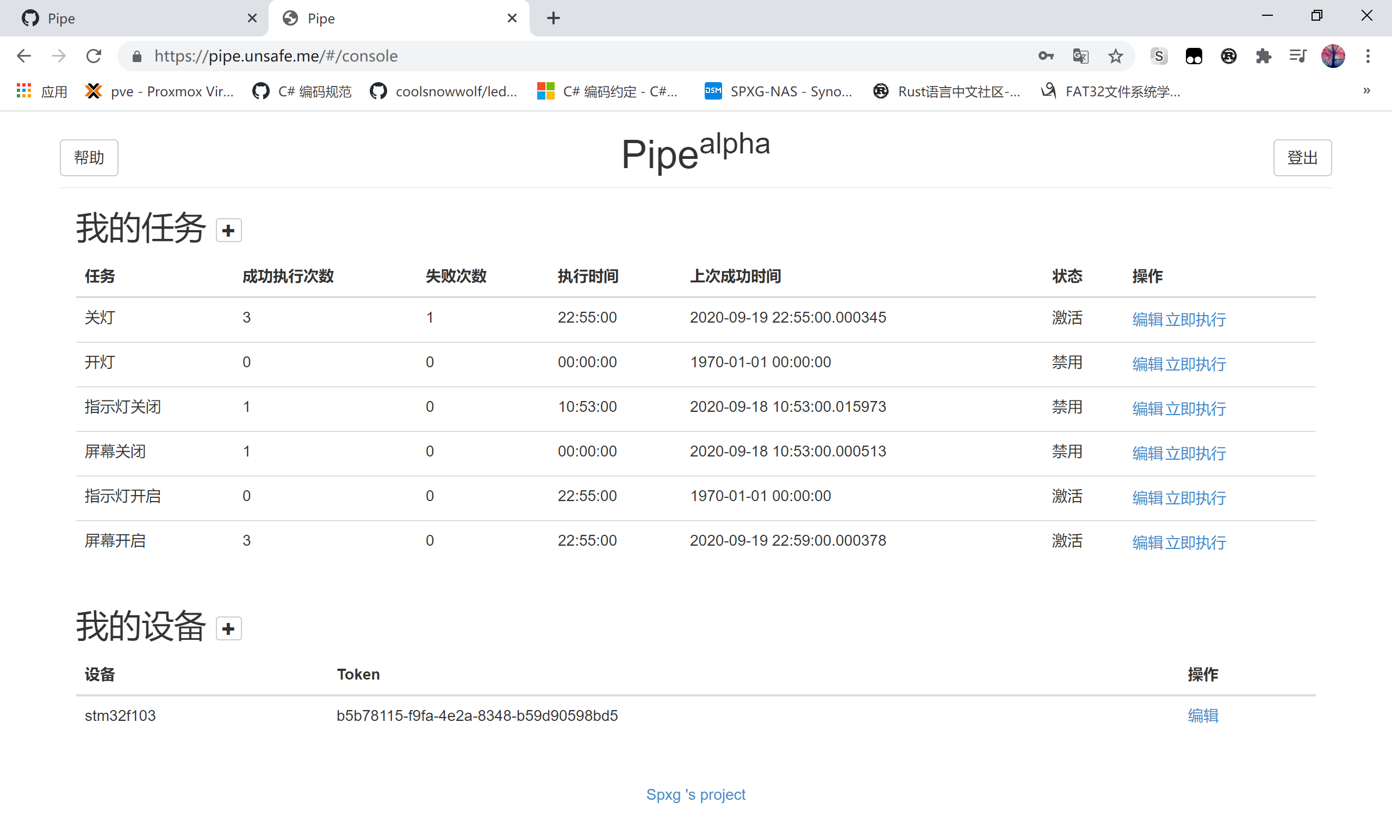This screenshot has height=827, width=1392.
Task: Reload the current page
Action: click(94, 55)
